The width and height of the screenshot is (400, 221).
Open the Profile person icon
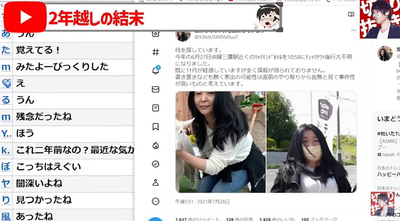(156, 183)
